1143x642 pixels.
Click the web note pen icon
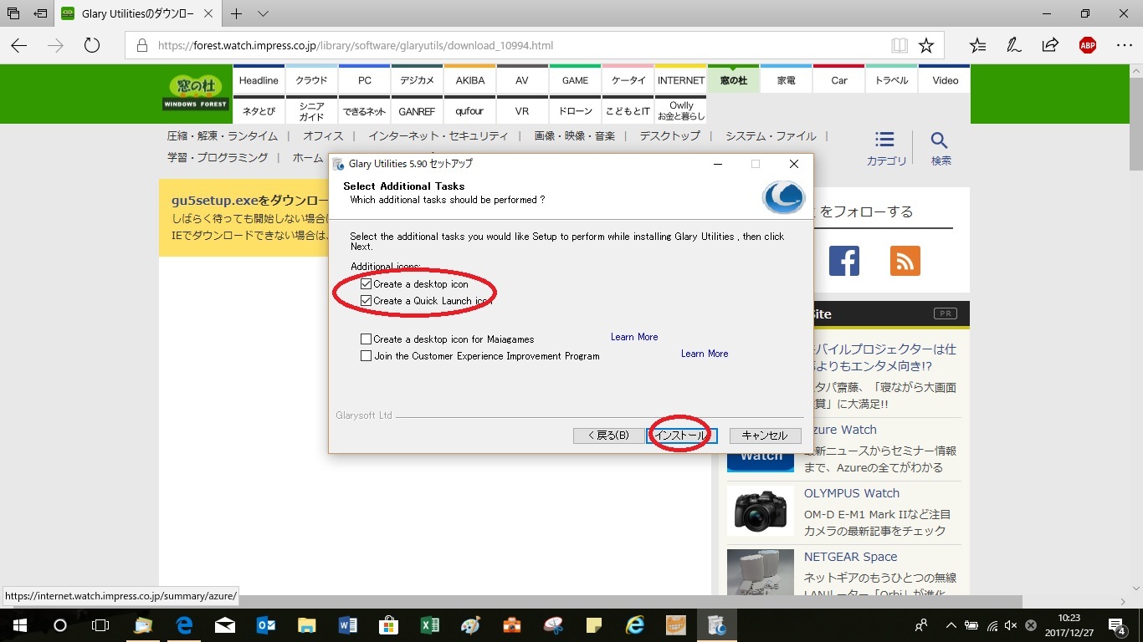point(1014,45)
